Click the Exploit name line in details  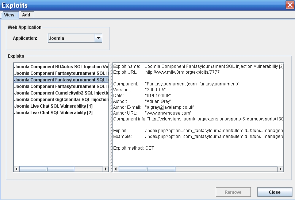(x=198, y=66)
